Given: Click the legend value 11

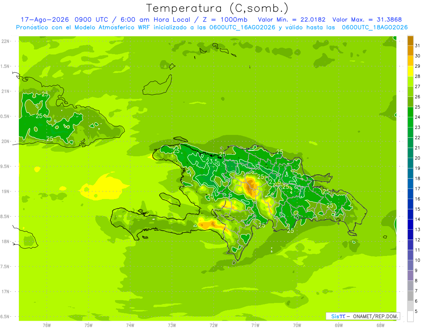Looking at the screenshot, I should [418, 250].
